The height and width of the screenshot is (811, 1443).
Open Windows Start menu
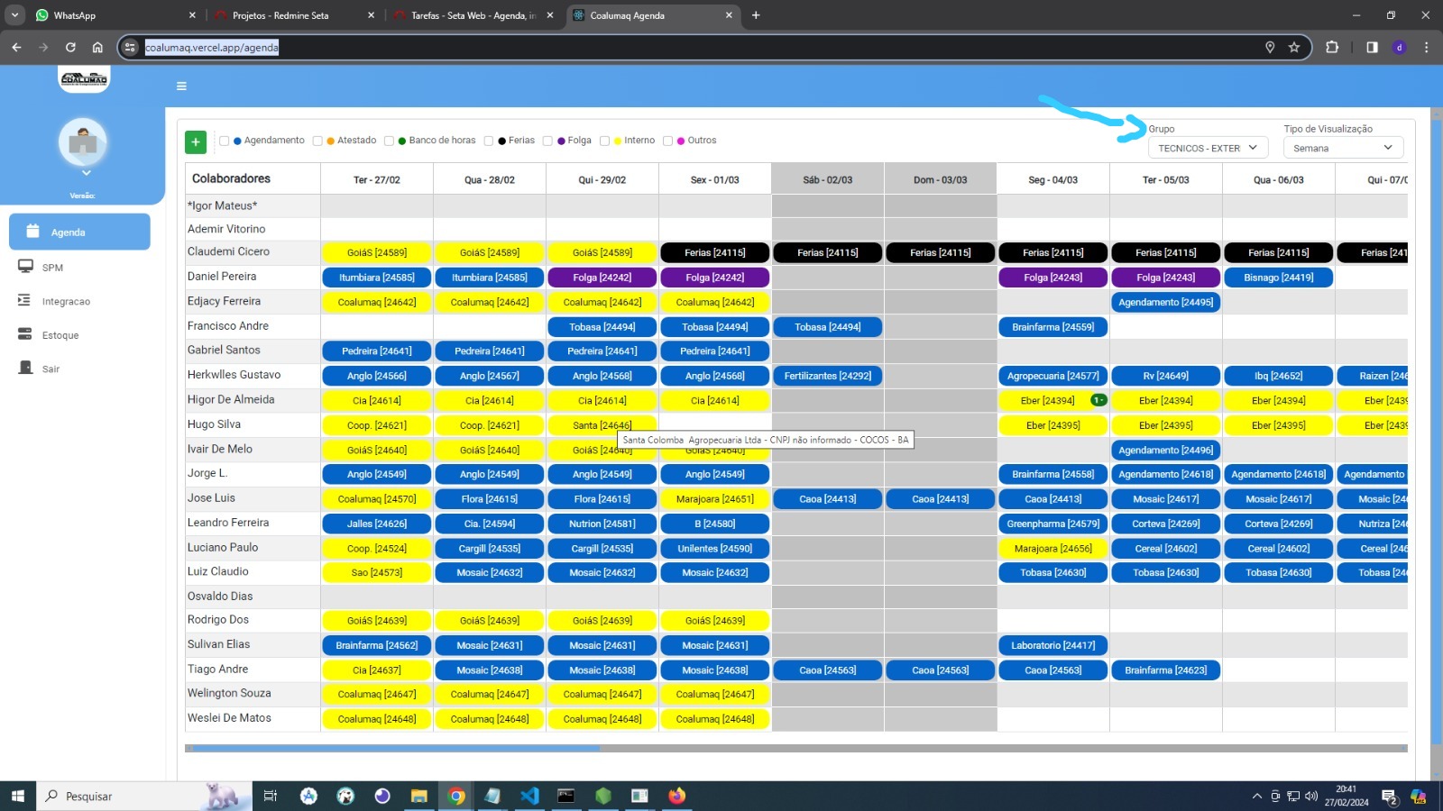(17, 796)
